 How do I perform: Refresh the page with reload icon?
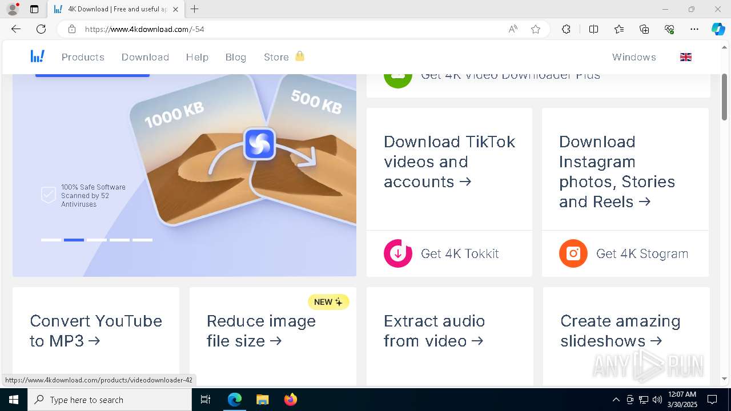tap(41, 29)
